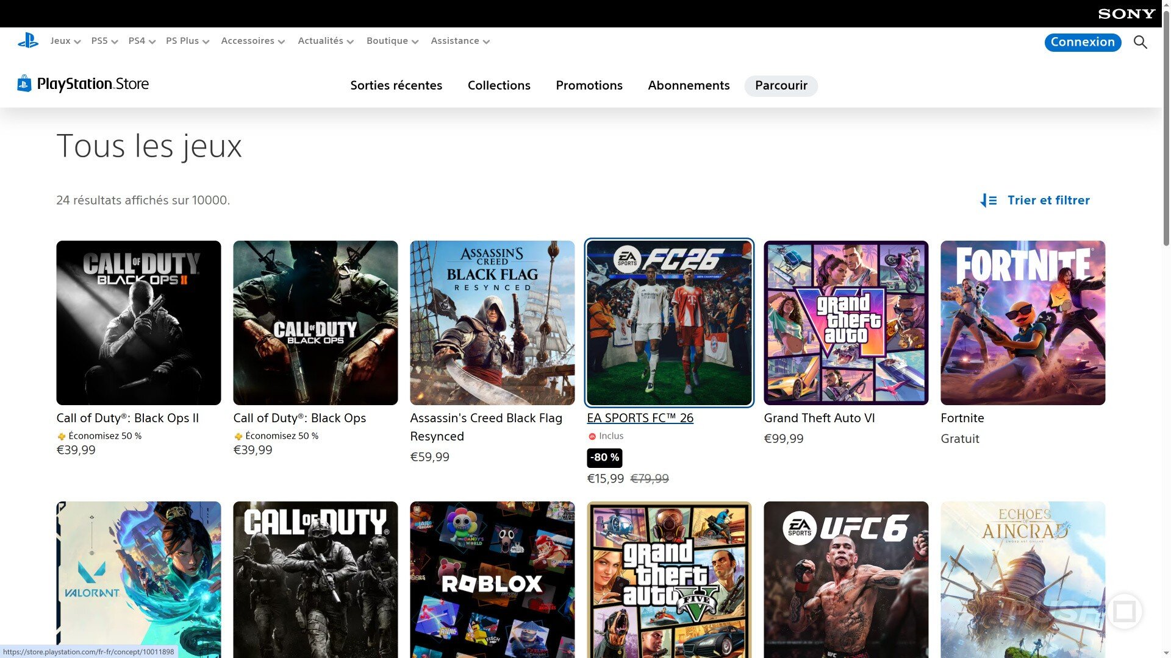Expand the Accessoires dropdown menu
The height and width of the screenshot is (658, 1171).
click(253, 41)
